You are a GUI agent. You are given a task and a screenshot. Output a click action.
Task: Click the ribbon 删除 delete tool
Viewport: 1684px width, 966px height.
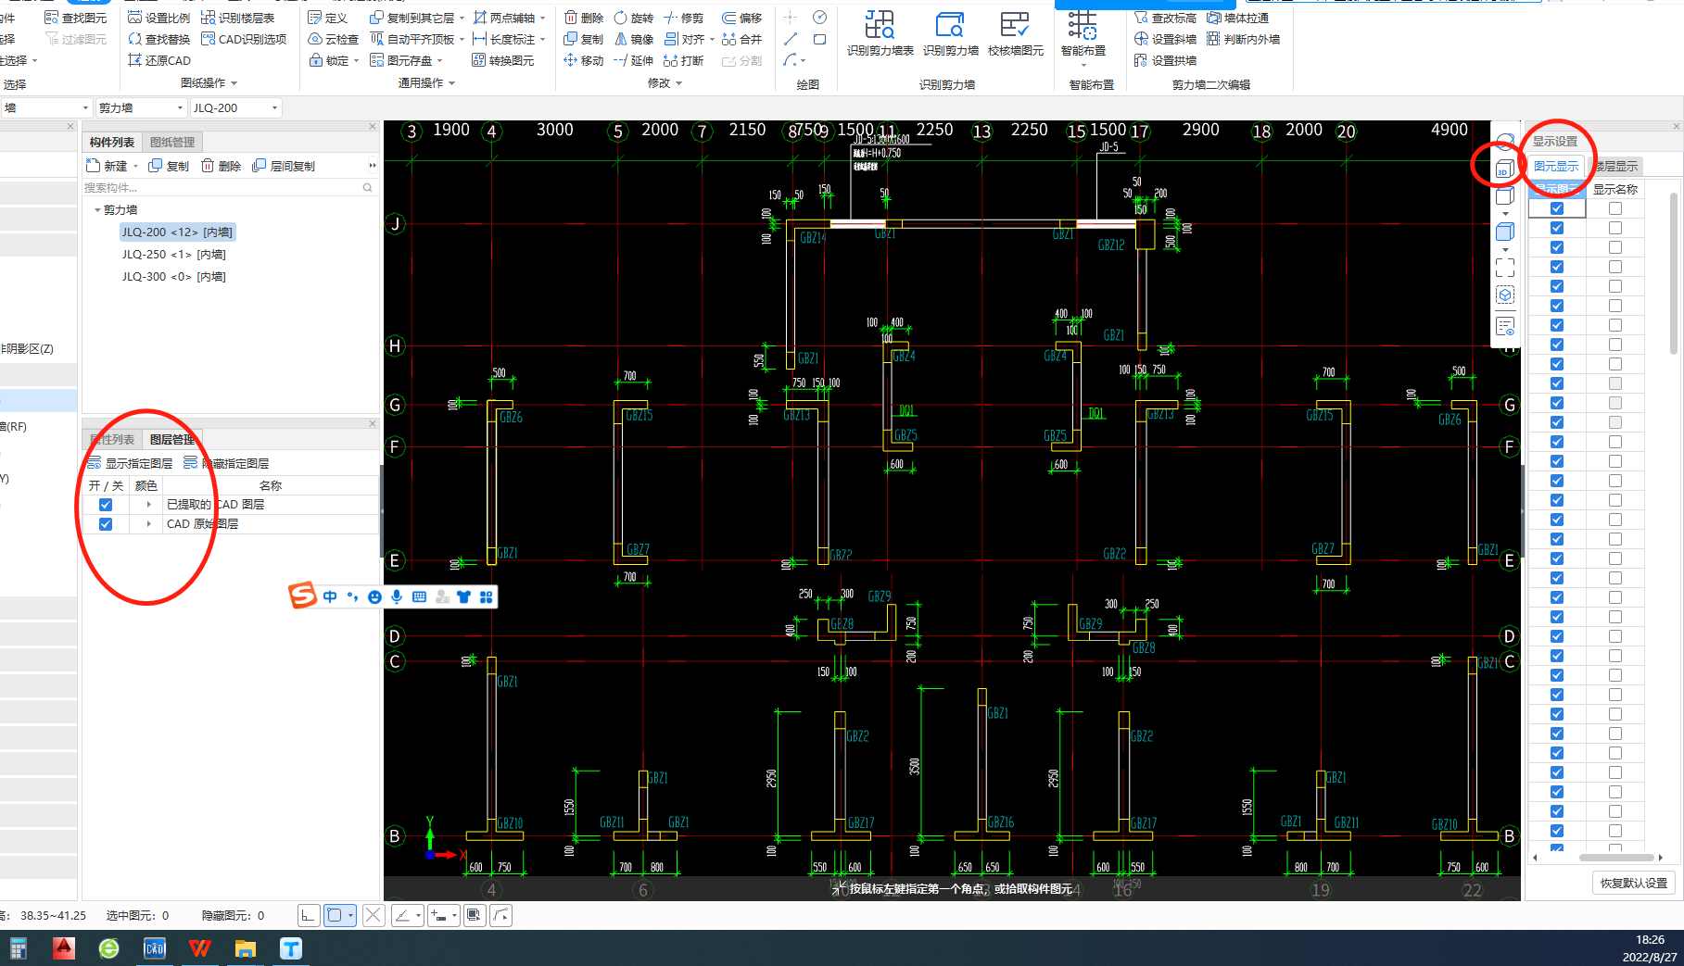(583, 18)
